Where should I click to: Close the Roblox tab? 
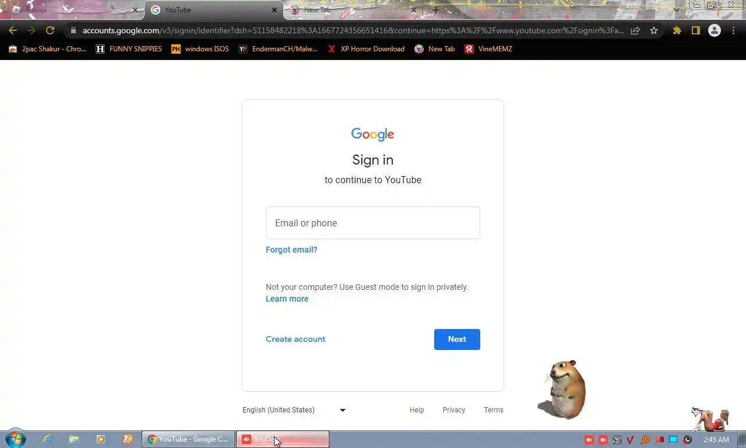click(135, 10)
